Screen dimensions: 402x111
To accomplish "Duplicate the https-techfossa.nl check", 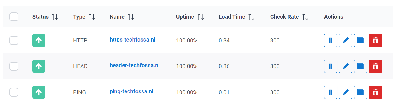I will [x=360, y=40].
